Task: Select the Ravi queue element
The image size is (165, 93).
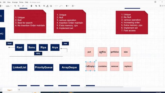Action: (x=20, y=48)
